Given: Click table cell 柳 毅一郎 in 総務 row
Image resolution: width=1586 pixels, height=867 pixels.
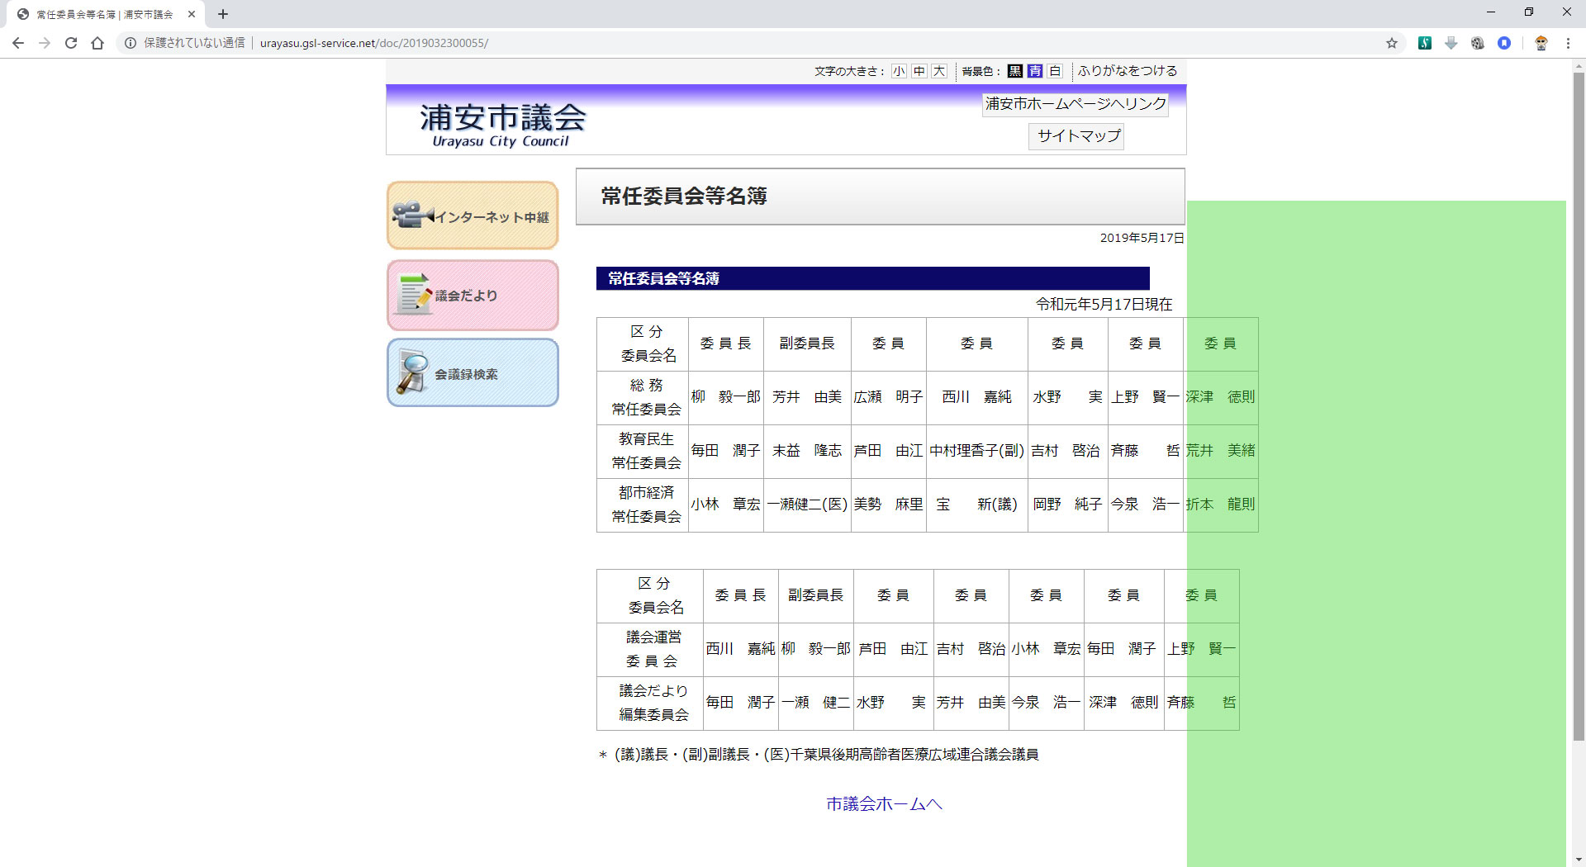Looking at the screenshot, I should [725, 397].
